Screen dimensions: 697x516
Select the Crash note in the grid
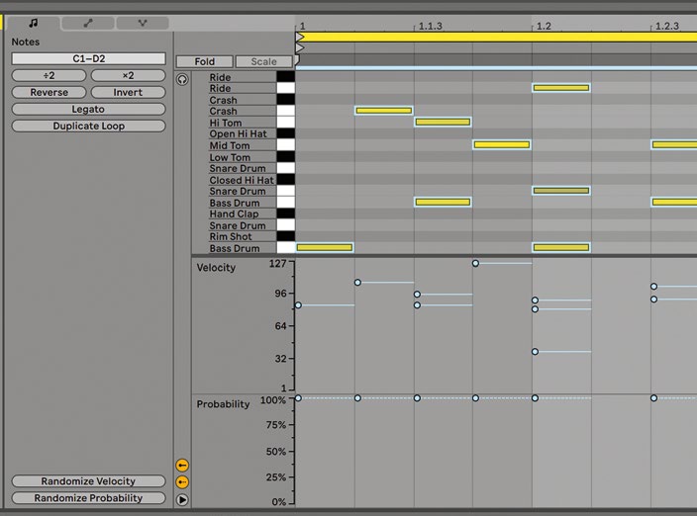383,111
